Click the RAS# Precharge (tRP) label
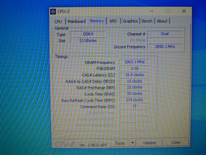 [96, 88]
